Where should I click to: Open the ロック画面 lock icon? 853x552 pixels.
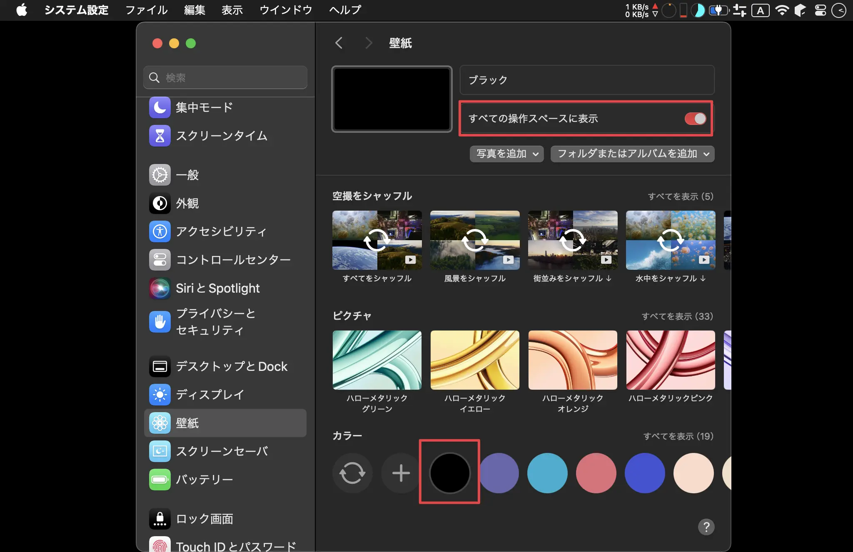click(160, 519)
